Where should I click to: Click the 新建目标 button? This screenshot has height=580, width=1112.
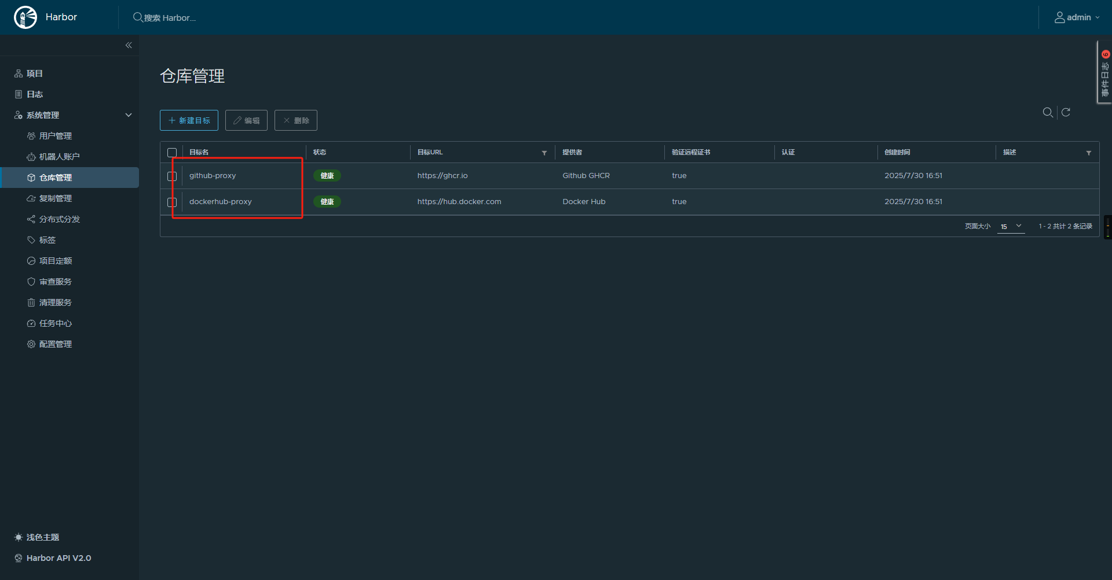click(189, 120)
